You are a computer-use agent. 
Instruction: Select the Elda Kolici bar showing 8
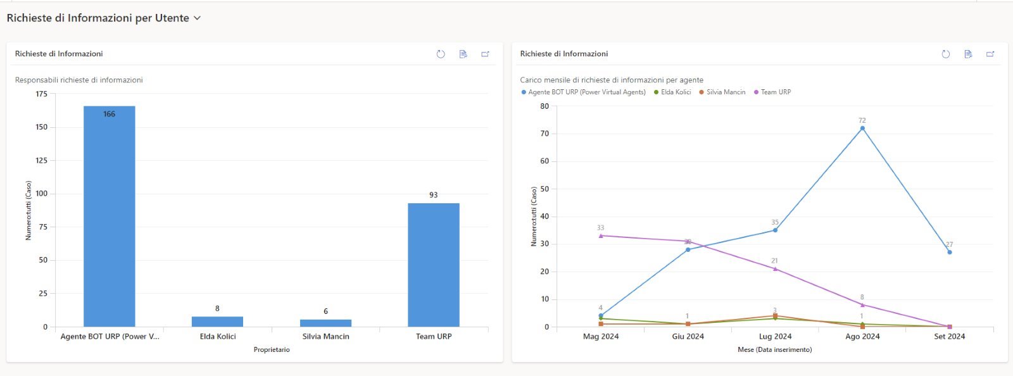point(217,322)
